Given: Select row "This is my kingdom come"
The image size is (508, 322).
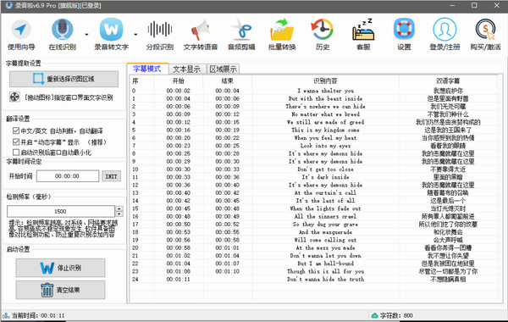Looking at the screenshot, I should [x=313, y=130].
